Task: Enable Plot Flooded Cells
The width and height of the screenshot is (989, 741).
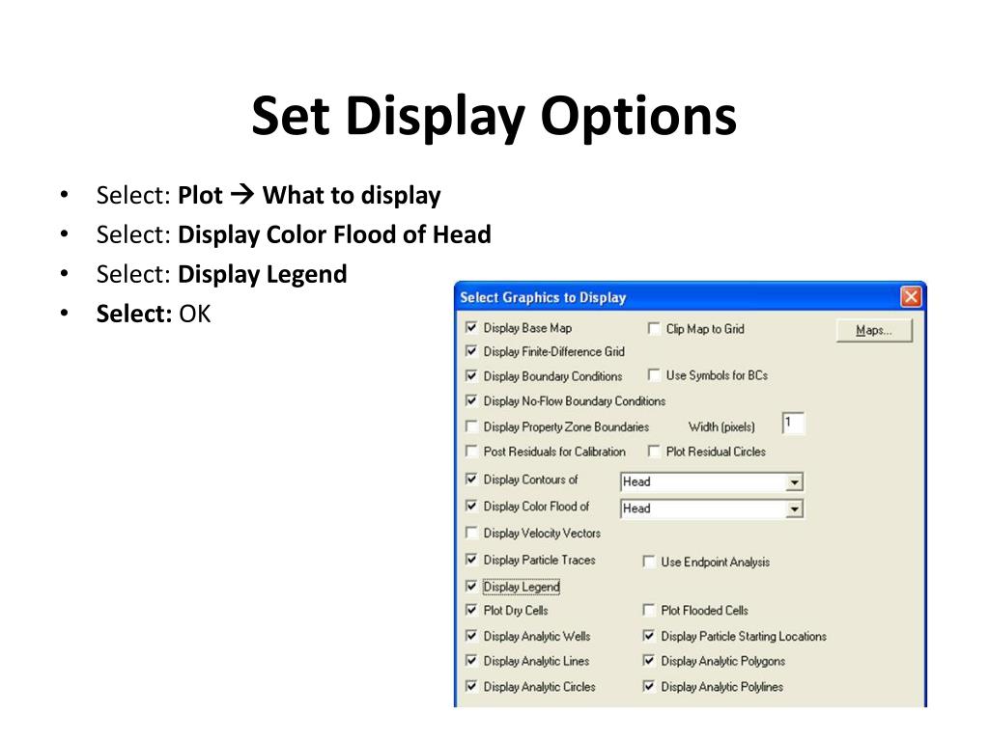Action: click(x=648, y=610)
